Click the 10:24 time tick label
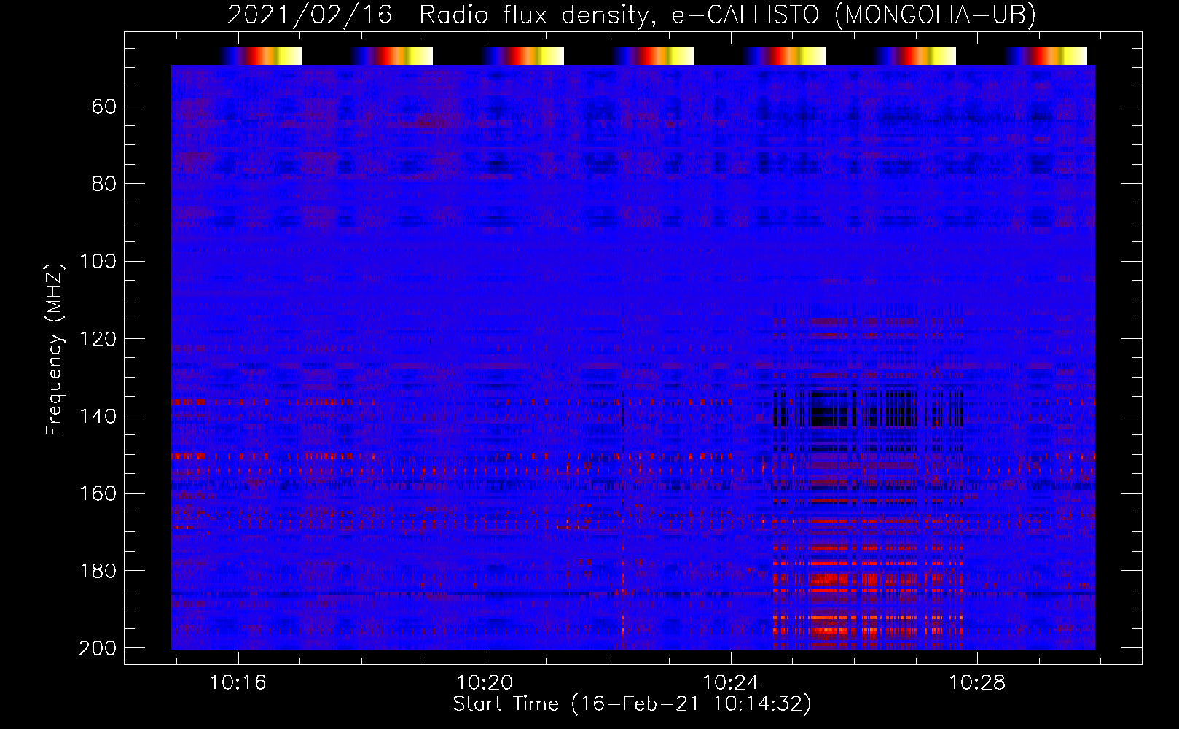The image size is (1179, 729). pyautogui.click(x=731, y=683)
